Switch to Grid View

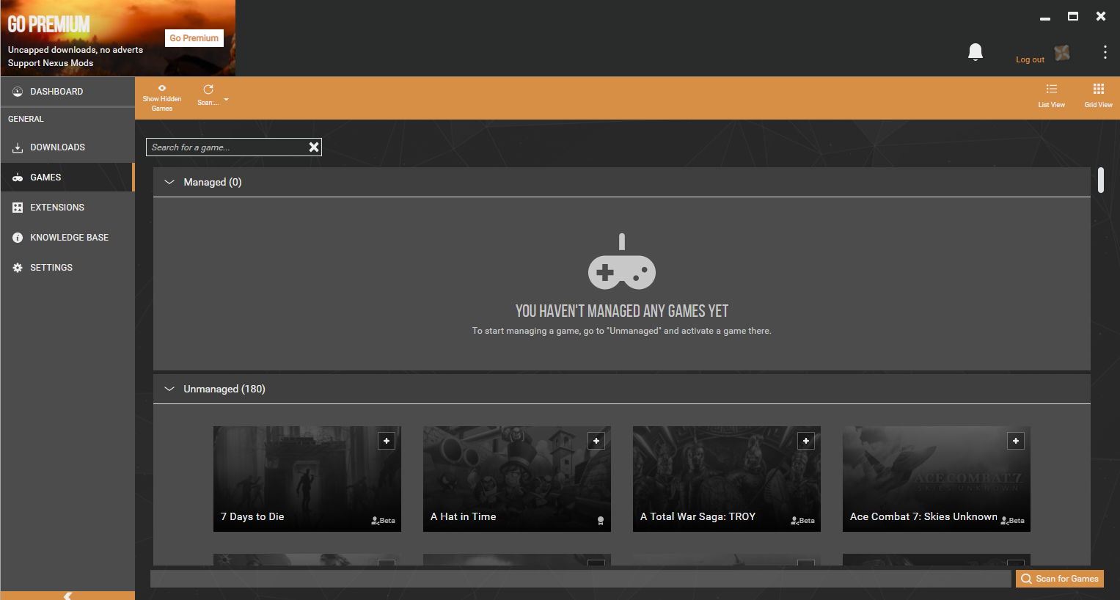tap(1098, 95)
